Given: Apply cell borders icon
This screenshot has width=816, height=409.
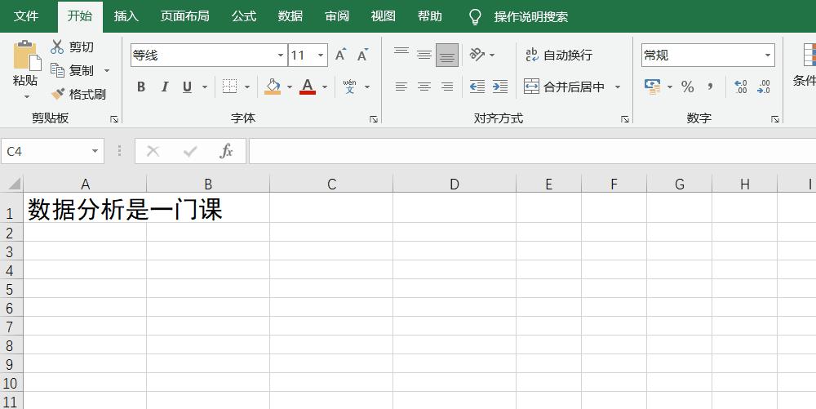Looking at the screenshot, I should pos(229,87).
